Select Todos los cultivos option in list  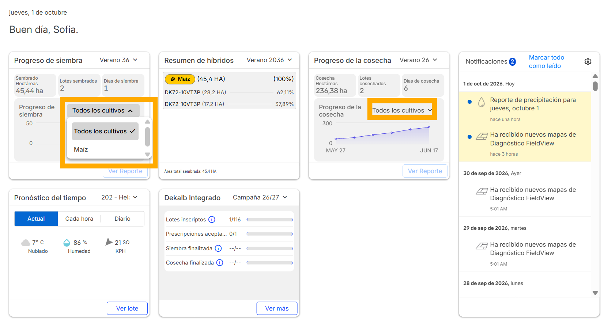coord(105,131)
